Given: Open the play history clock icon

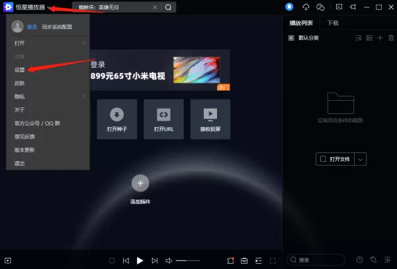Looking at the screenshot, I should [359, 260].
